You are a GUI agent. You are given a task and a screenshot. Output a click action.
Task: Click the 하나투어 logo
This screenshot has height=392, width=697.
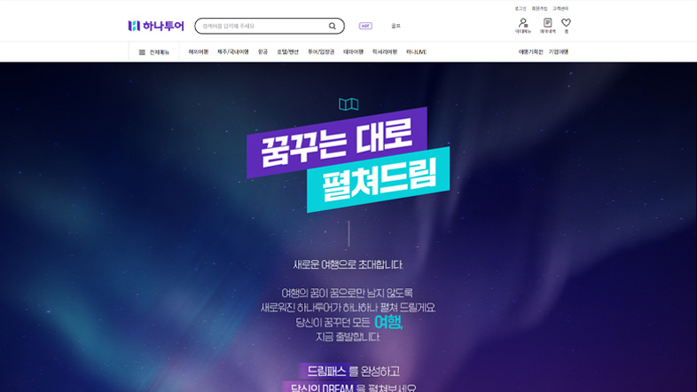tap(156, 26)
